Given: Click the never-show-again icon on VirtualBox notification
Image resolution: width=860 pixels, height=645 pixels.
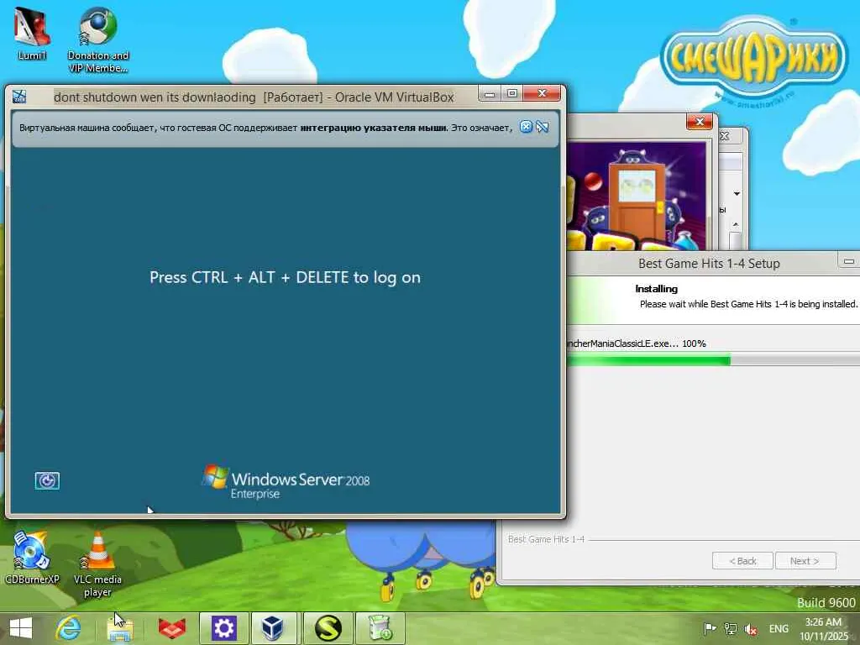Looking at the screenshot, I should click(x=543, y=128).
